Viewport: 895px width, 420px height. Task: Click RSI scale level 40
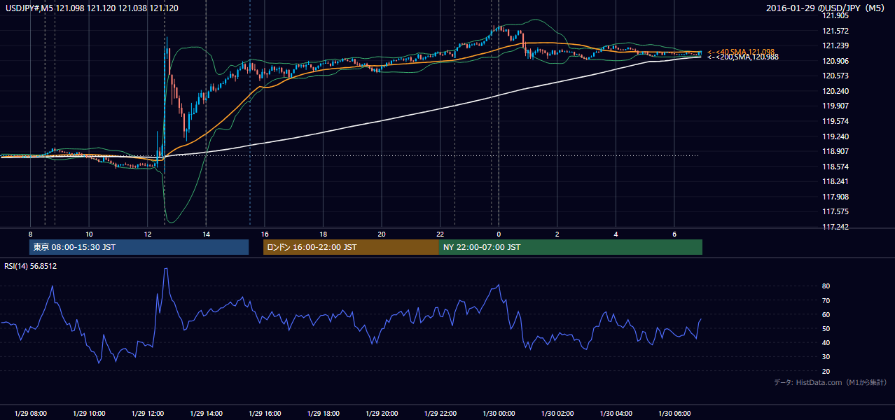[826, 343]
